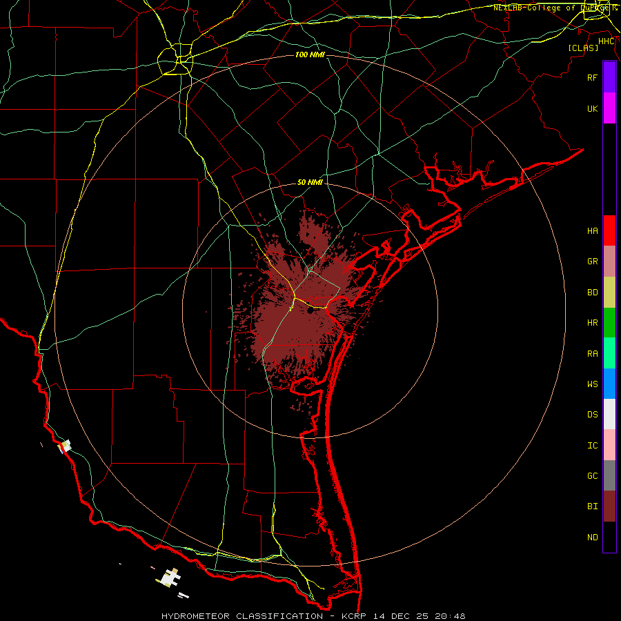The height and width of the screenshot is (621, 621).
Task: Click the brown biological echo lobe north of the radar
Action: tap(314, 232)
